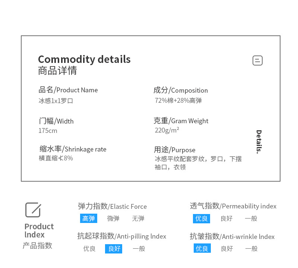
Task: Click the 175cm width value
Action: click(x=48, y=131)
